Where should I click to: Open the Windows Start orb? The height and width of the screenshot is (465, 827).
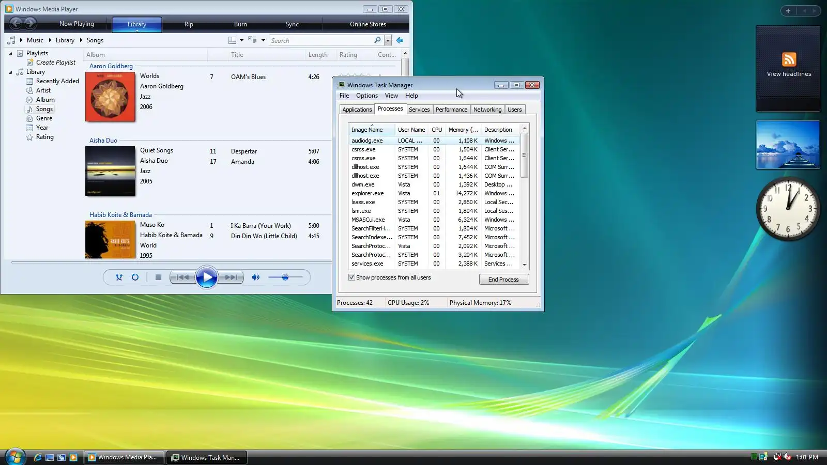click(14, 457)
